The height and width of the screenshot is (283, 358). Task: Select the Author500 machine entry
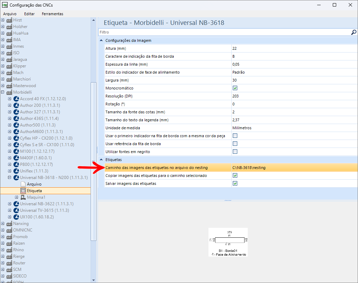coord(38,125)
